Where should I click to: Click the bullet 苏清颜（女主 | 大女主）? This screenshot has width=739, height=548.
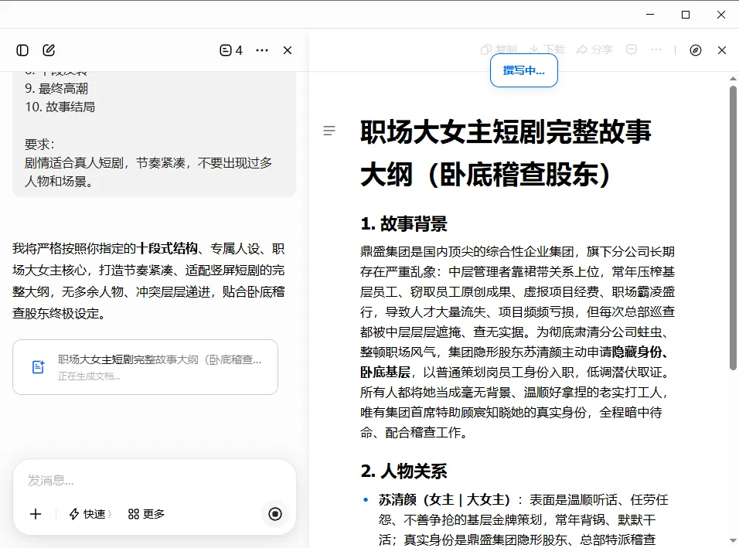pyautogui.click(x=444, y=499)
